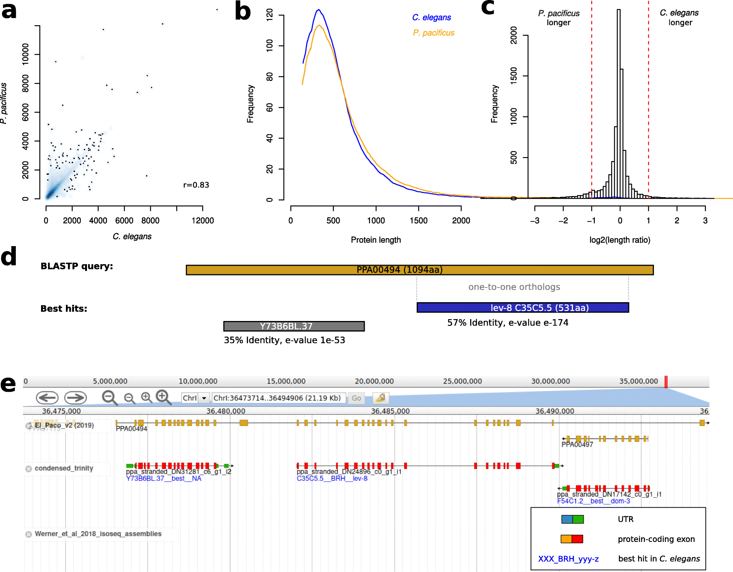Open Werner_et_al_2018_isoseq_assemblies track label menu
This screenshot has height=572, width=733.
98,534
